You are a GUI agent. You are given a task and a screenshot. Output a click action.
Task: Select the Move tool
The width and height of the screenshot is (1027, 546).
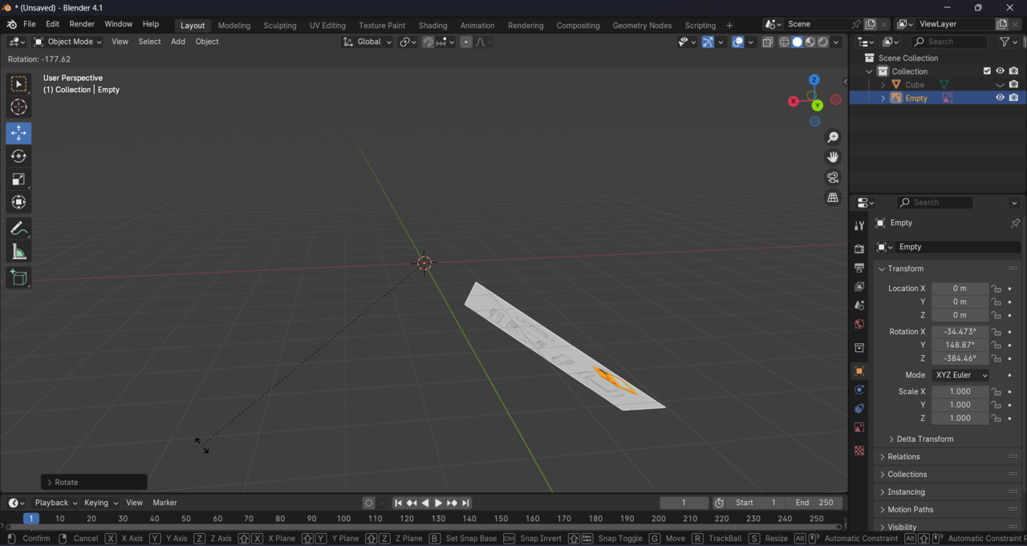(18, 132)
